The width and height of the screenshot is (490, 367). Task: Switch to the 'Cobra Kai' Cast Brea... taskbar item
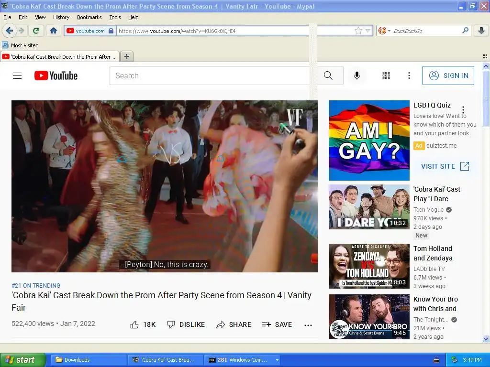(165, 360)
